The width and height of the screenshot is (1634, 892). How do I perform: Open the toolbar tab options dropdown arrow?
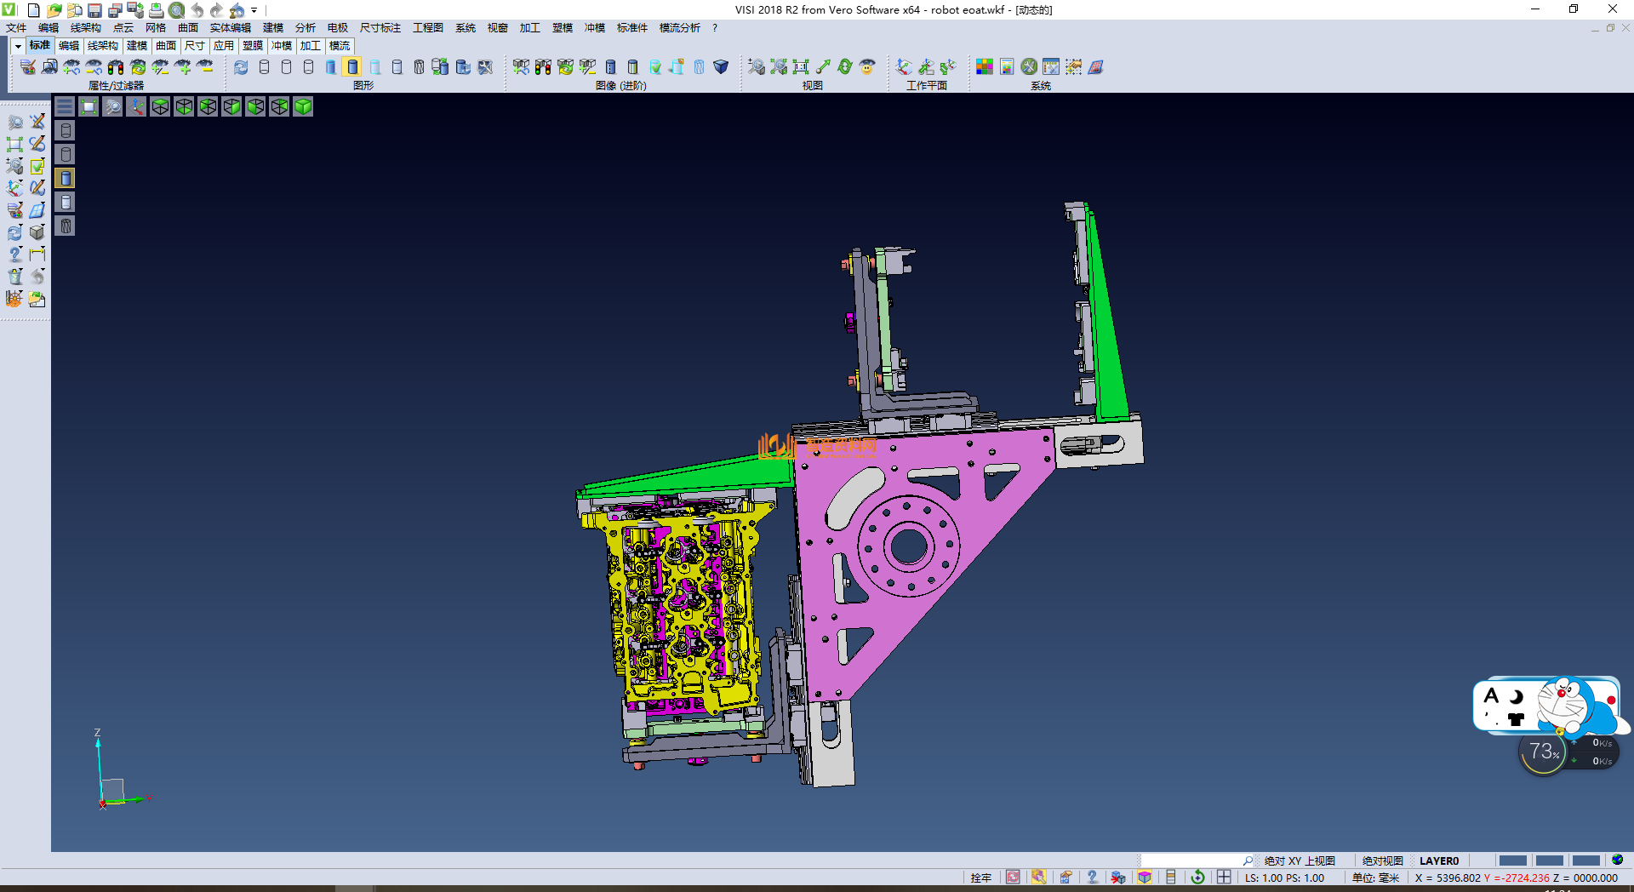pyautogui.click(x=18, y=46)
